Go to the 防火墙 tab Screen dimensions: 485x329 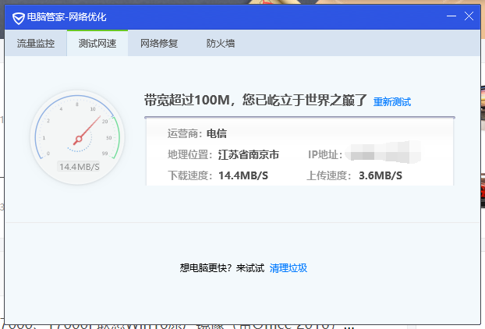(221, 44)
